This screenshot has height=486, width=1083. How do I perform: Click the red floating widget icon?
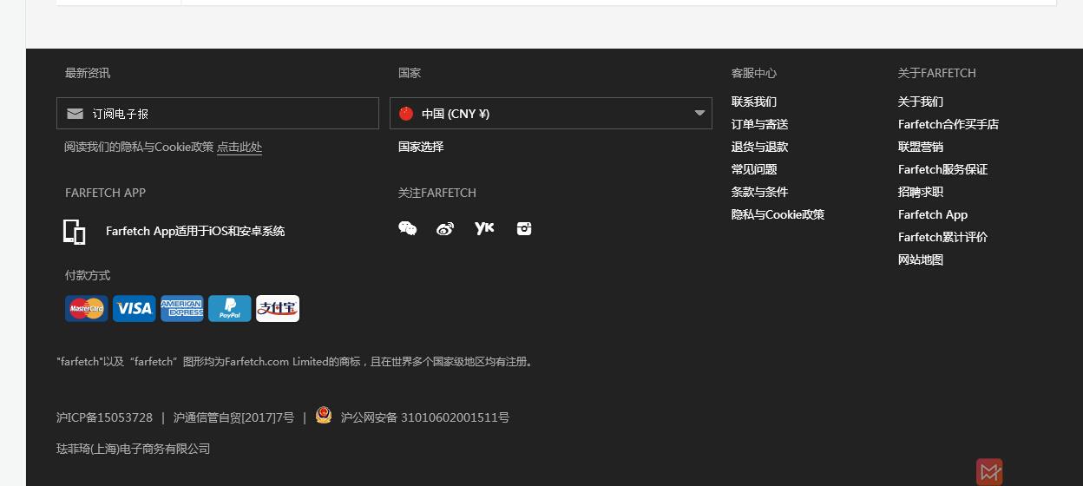click(x=989, y=471)
